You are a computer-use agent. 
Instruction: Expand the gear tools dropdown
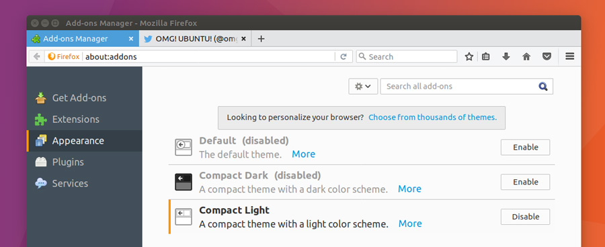(x=363, y=87)
